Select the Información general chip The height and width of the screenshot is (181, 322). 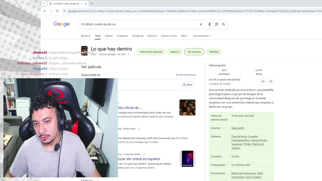pyautogui.click(x=151, y=52)
